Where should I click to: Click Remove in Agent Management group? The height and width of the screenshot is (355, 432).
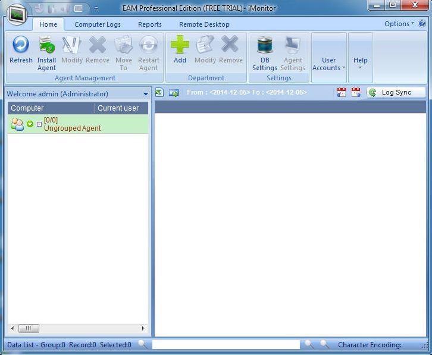[x=97, y=49]
